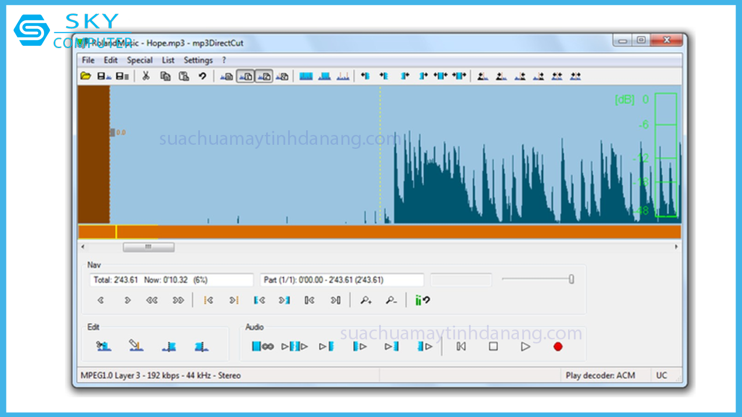Open the Settings menu
Image resolution: width=742 pixels, height=417 pixels.
(198, 60)
